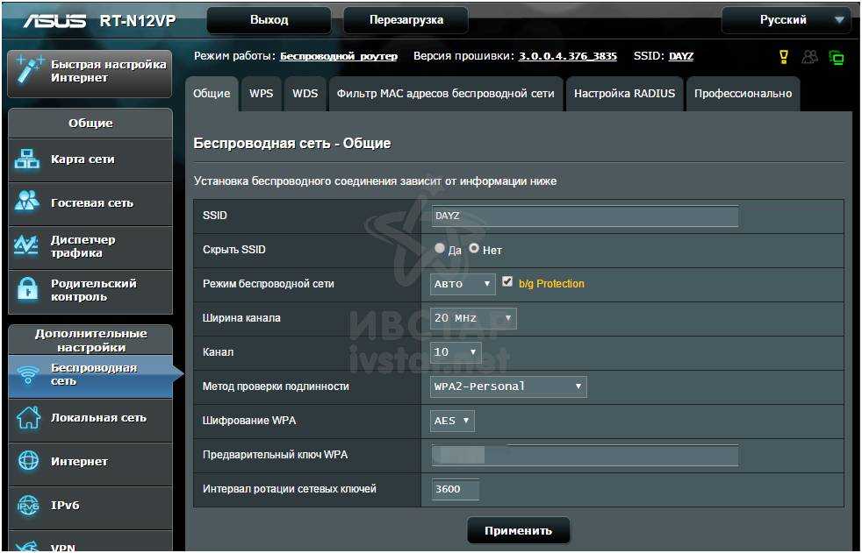The image size is (862, 553).
Task: Open the Русский language dropdown
Action: [x=786, y=20]
